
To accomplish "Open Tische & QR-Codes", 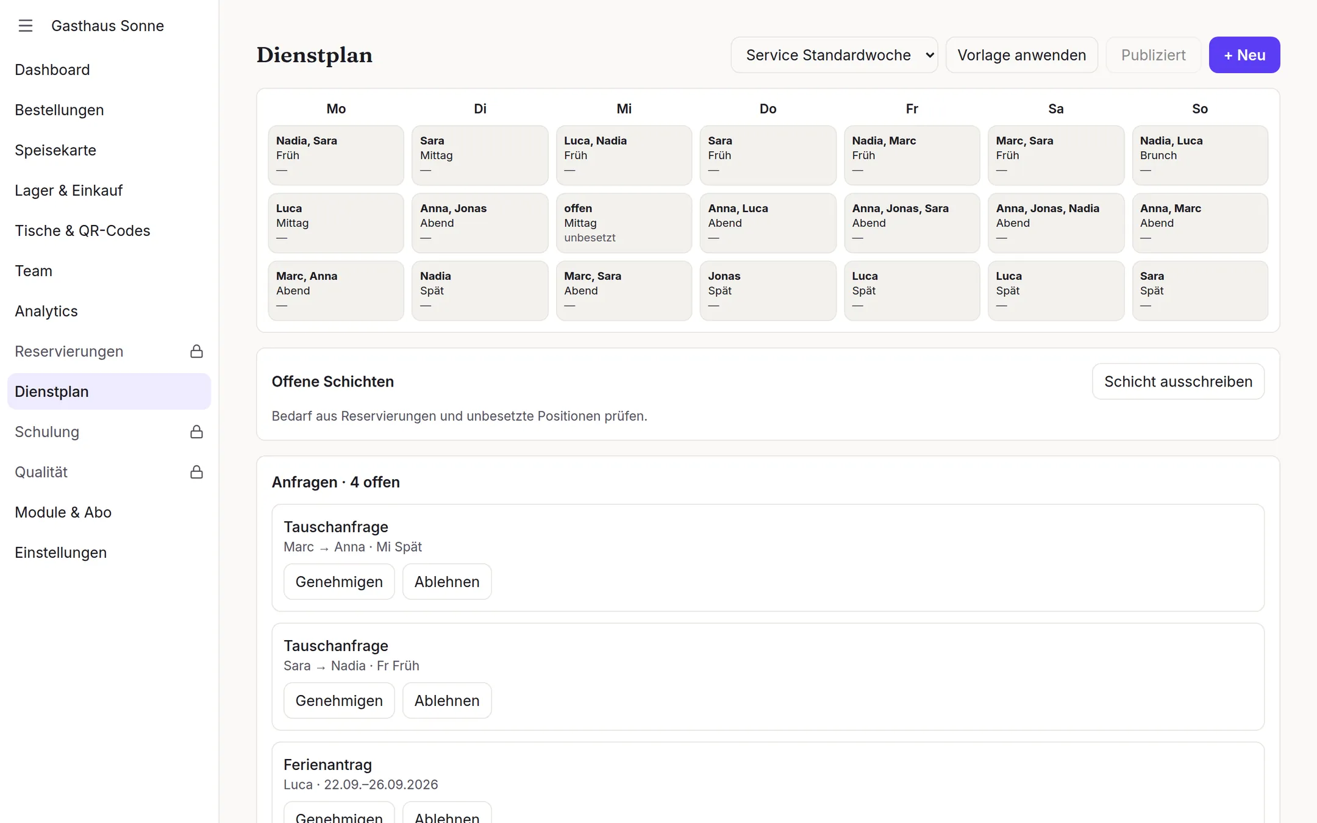I will point(109,230).
